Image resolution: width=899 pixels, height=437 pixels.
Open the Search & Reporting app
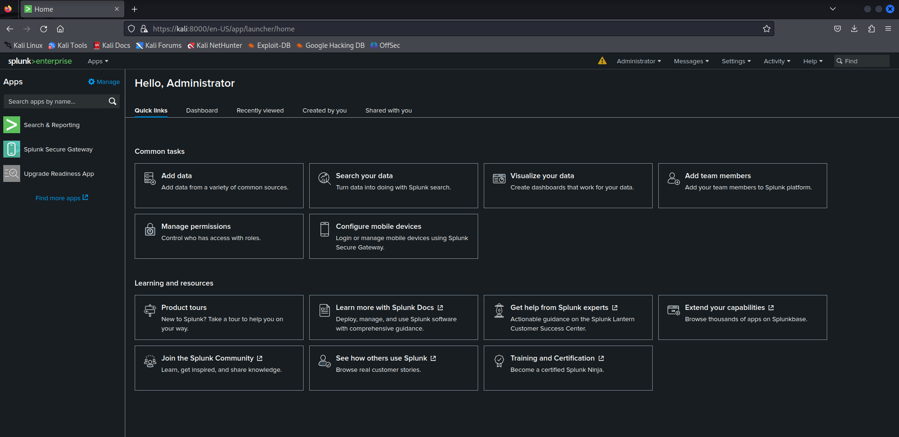click(x=52, y=125)
